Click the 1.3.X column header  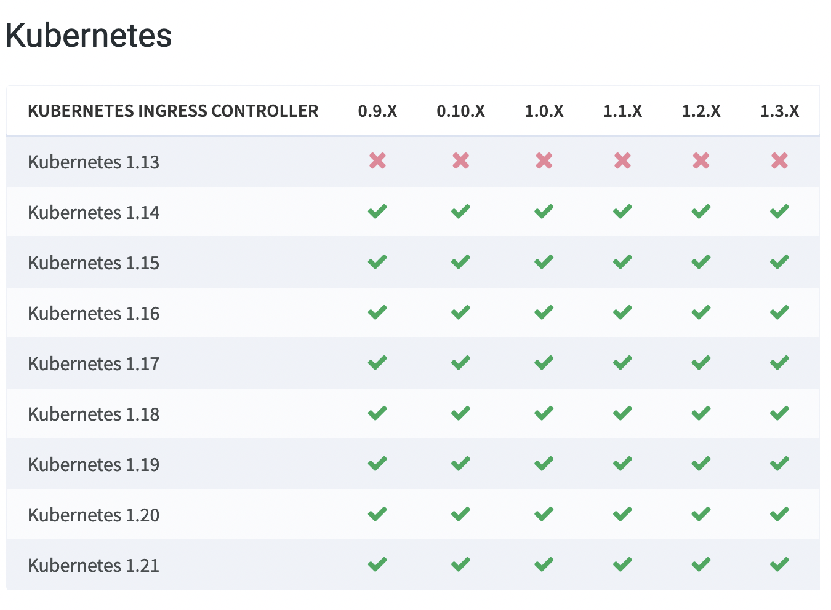tap(779, 111)
